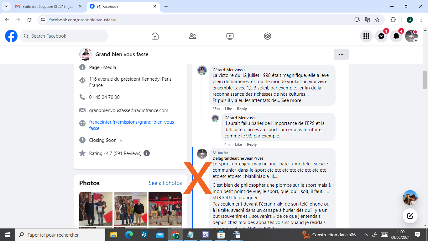The width and height of the screenshot is (428, 241).
Task: Open the Windows Start menu
Action: click(8, 235)
